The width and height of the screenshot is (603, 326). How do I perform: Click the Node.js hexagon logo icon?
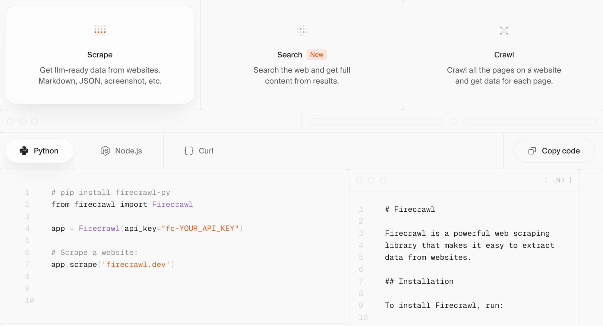click(x=105, y=151)
